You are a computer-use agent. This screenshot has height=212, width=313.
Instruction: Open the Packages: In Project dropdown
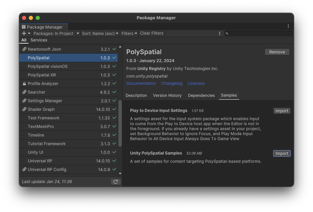tap(56, 33)
